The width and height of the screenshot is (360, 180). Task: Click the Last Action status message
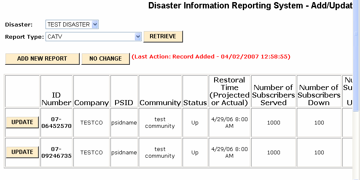211,56
